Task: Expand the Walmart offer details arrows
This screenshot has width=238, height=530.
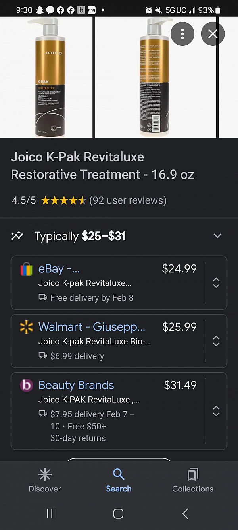Action: pyautogui.click(x=216, y=341)
